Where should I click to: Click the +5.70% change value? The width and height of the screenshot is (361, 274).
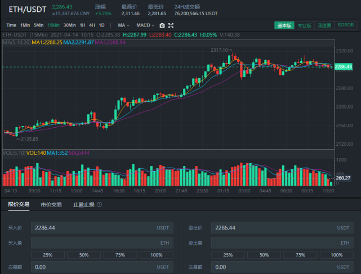click(104, 14)
